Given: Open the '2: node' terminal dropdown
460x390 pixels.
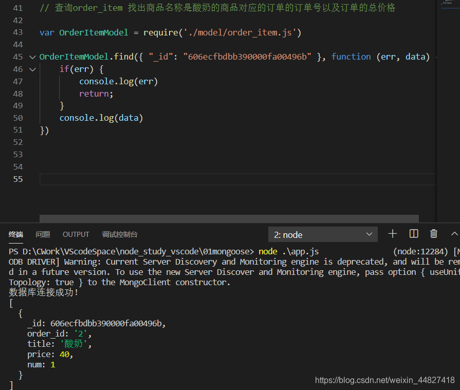Looking at the screenshot, I should (323, 234).
